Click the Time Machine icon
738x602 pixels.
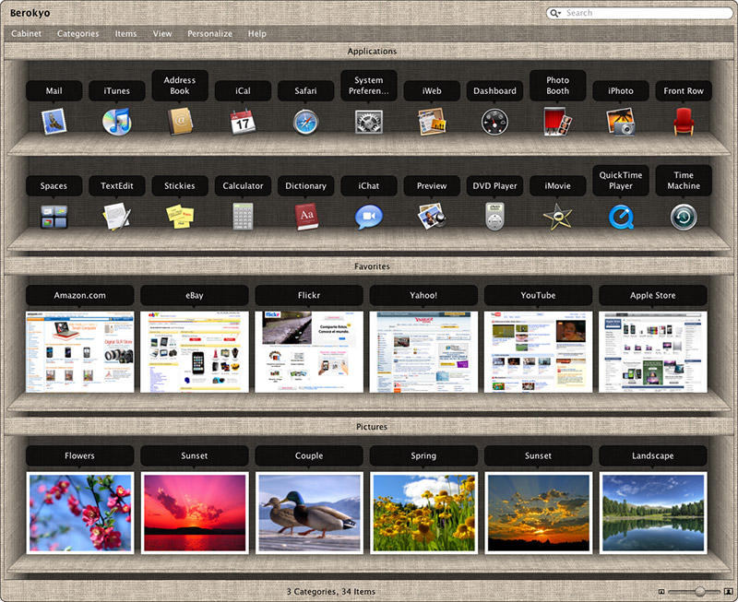(684, 217)
